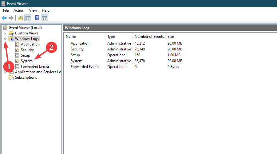277x154 pixels.
Task: Open the File menu
Action: click(x=6, y=10)
